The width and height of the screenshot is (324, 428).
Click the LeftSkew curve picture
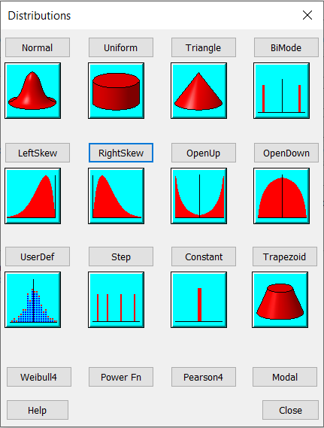tap(33, 196)
